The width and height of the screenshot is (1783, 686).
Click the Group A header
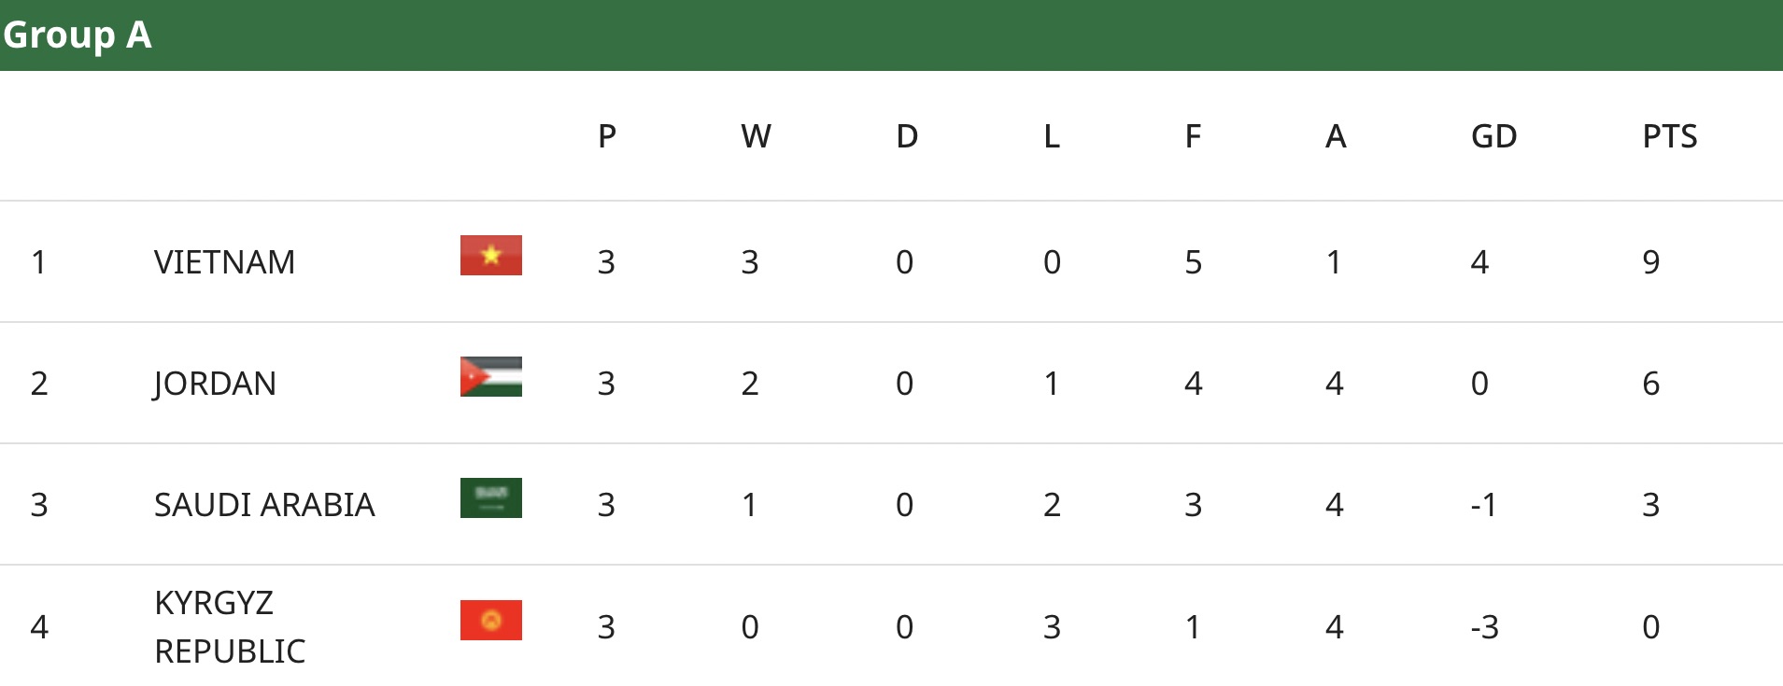pos(78,35)
